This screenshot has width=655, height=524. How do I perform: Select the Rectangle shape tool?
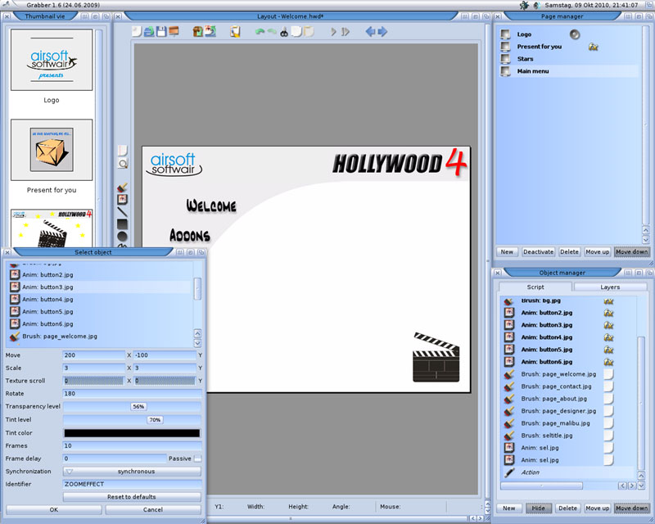click(122, 224)
